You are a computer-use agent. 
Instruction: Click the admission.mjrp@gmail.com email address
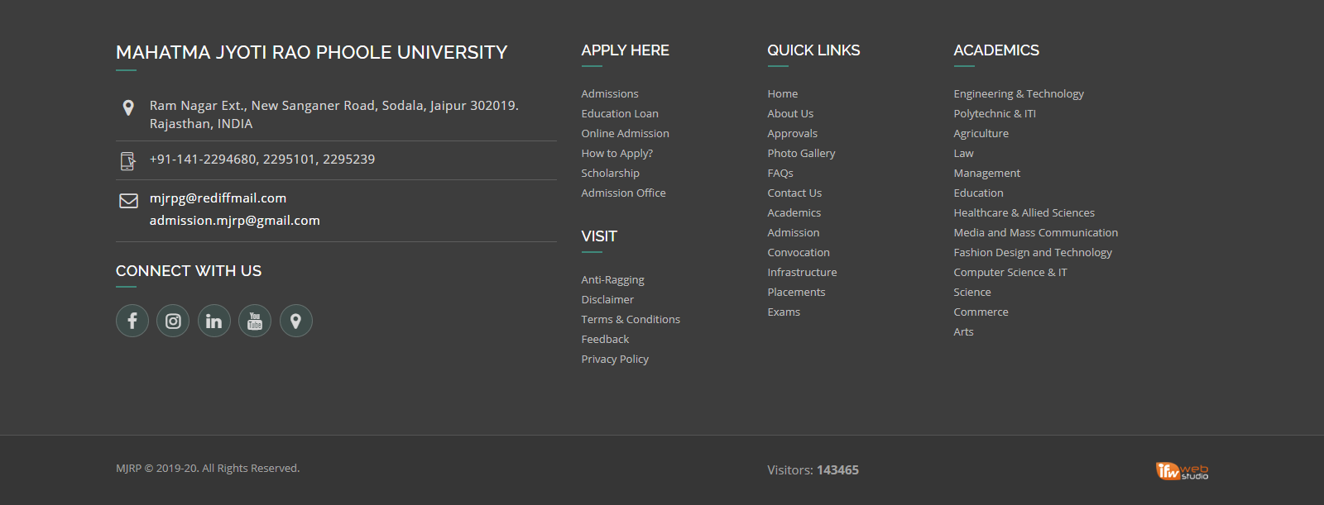click(x=234, y=221)
